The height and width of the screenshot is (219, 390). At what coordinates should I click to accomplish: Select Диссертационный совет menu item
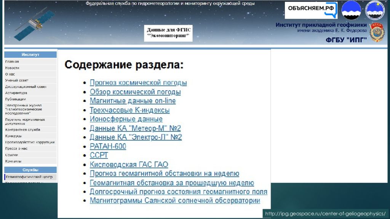30,87
